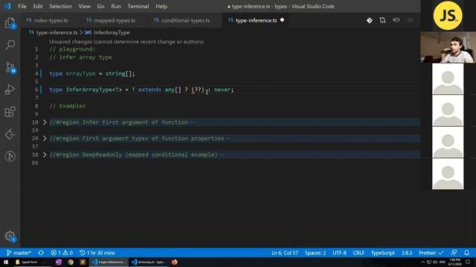Select the UTF-8 encoding in the status bar
Screen dimensions: 476x267
(x=339, y=253)
